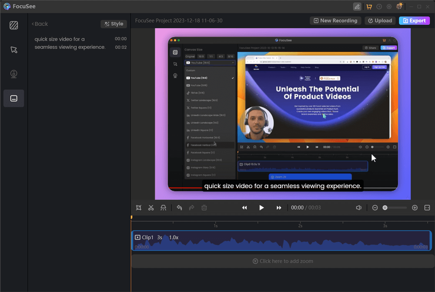Click the playhead marker on timeline
This screenshot has height=292, width=435.
[x=131, y=217]
